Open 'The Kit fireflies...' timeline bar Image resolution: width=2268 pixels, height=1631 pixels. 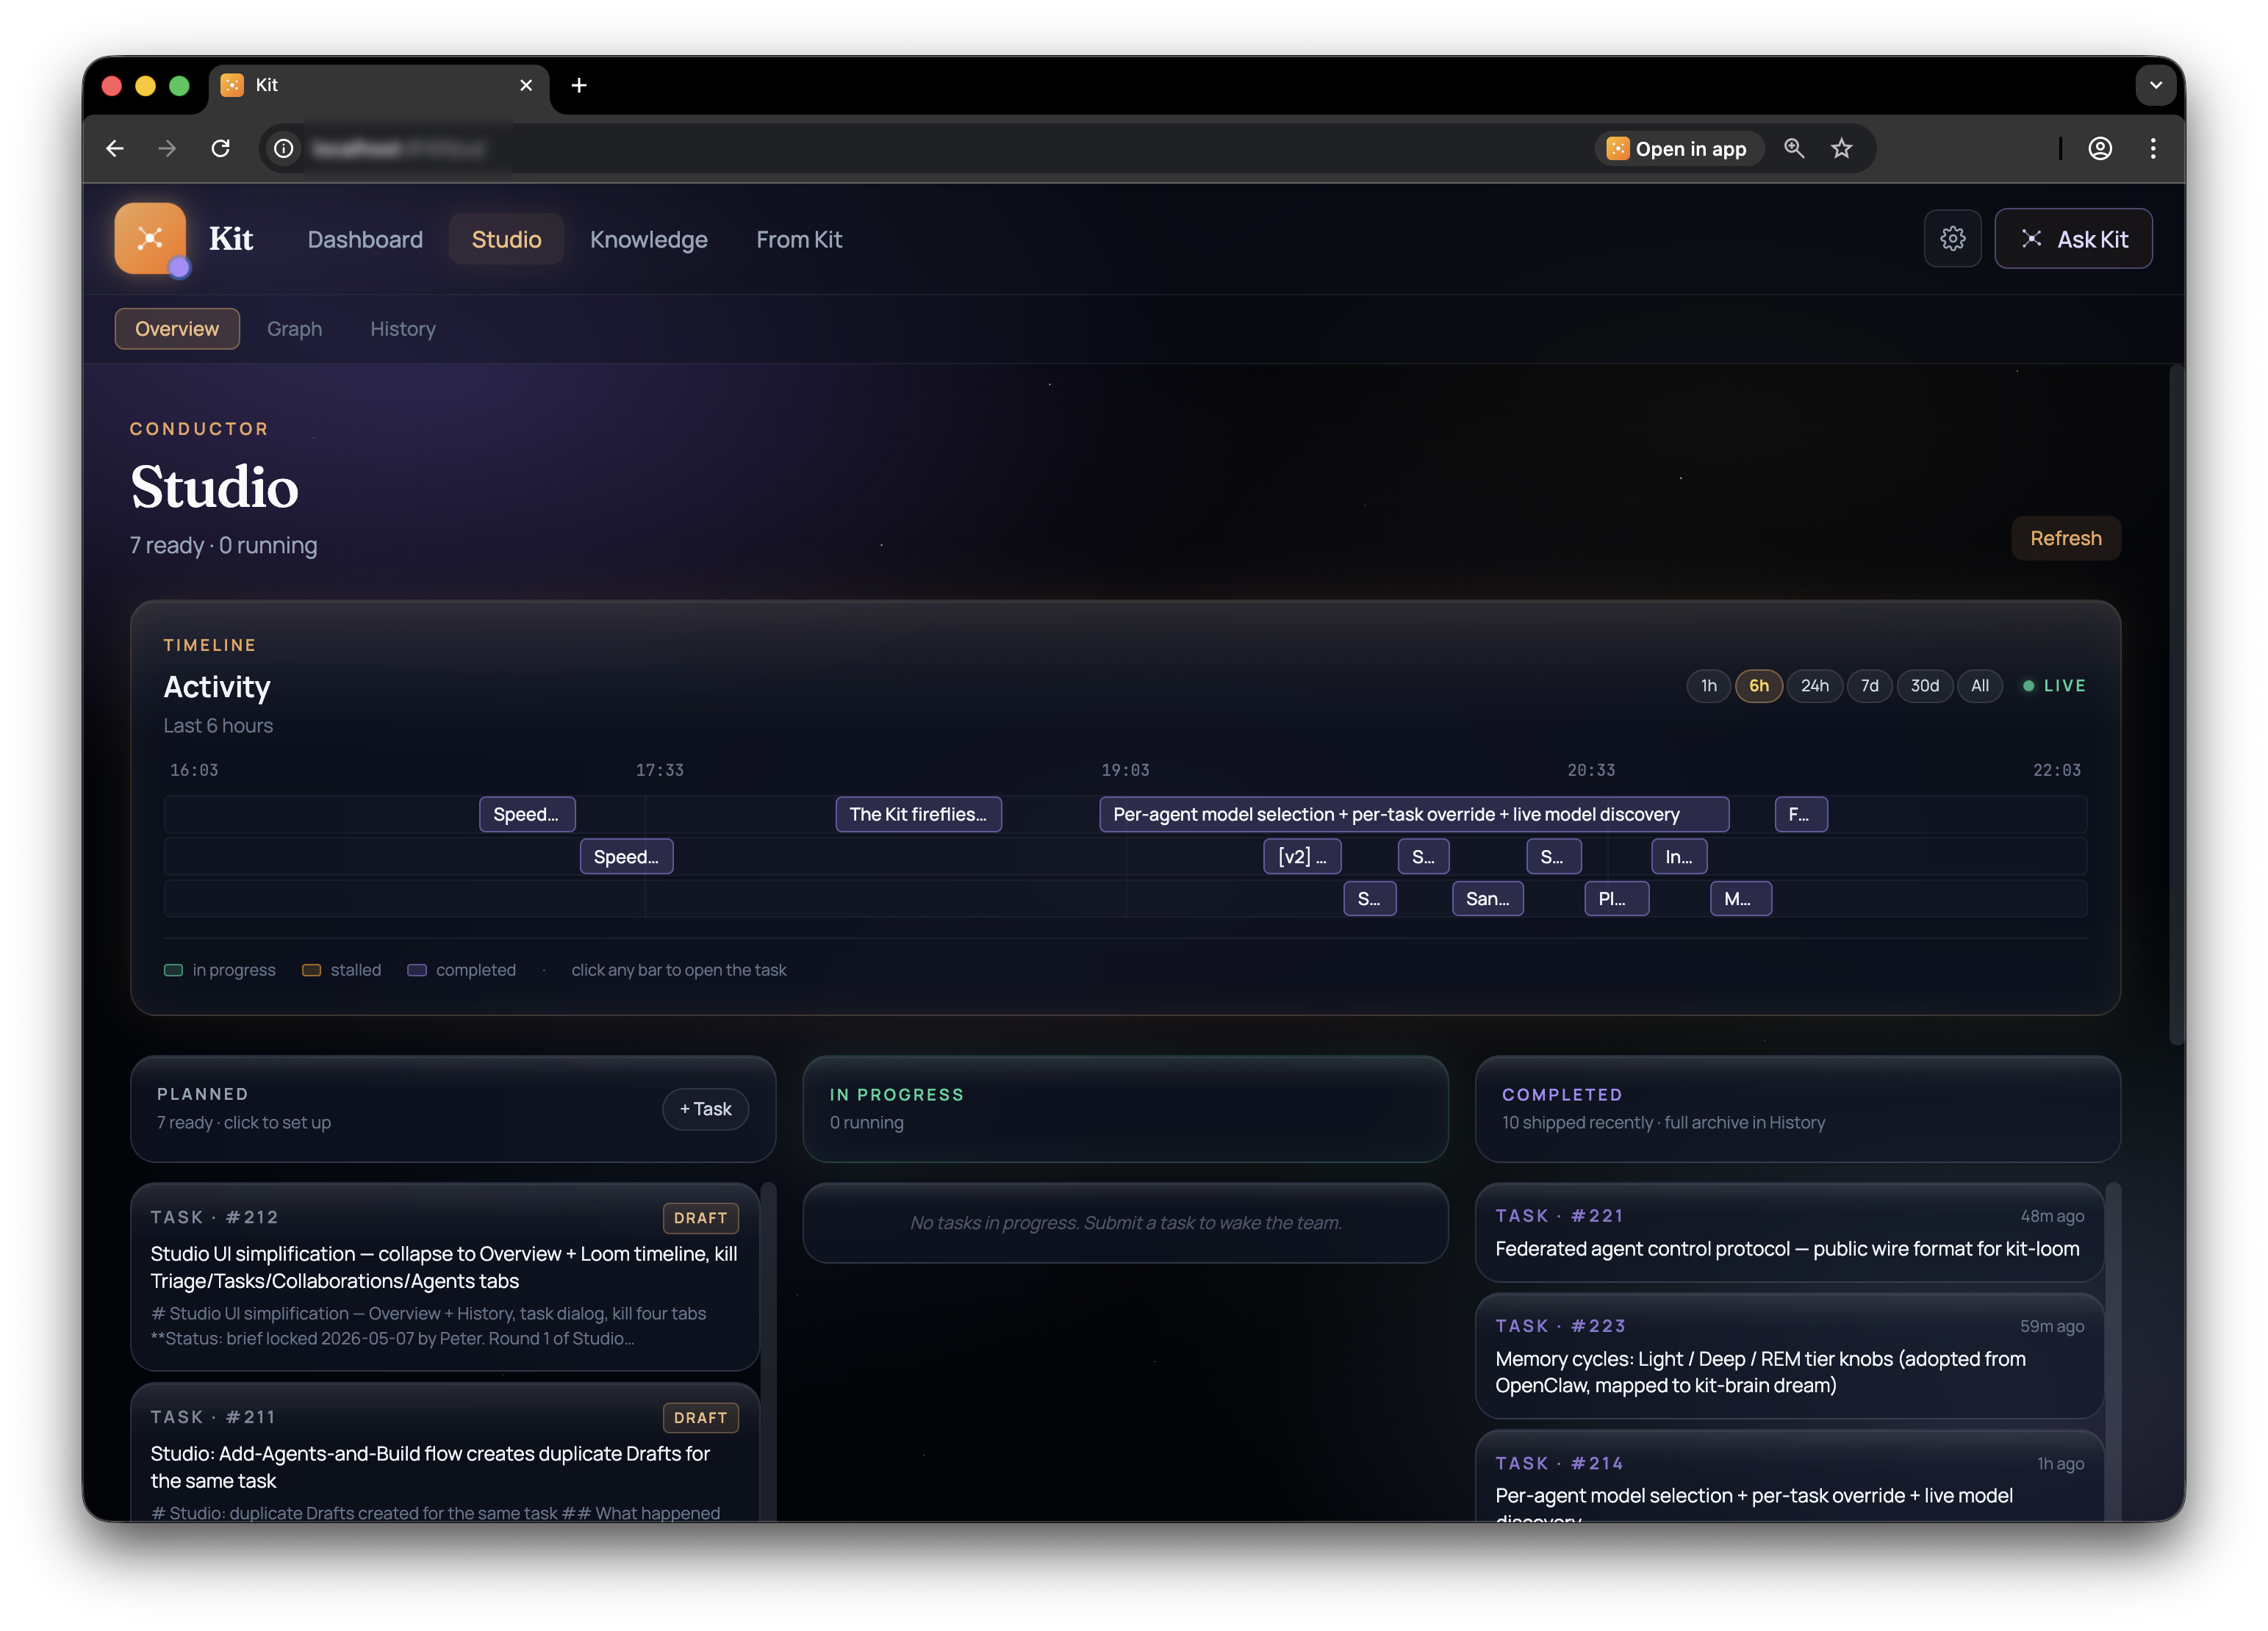918,815
